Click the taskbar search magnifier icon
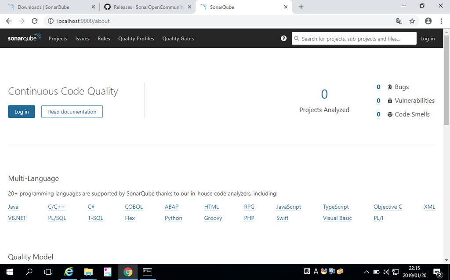 [29, 272]
